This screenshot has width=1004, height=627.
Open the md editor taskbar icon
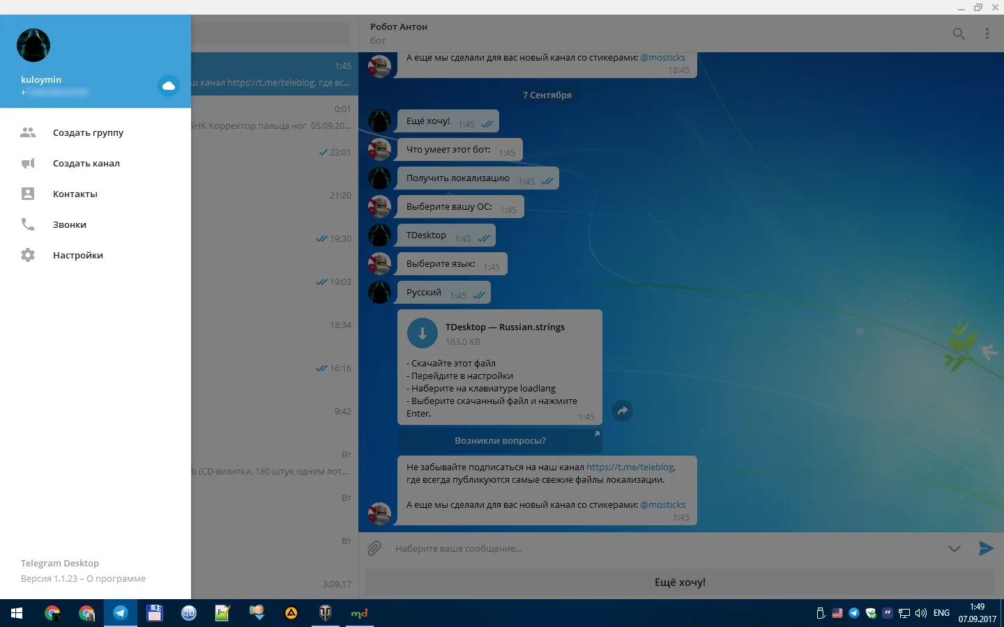click(x=359, y=613)
